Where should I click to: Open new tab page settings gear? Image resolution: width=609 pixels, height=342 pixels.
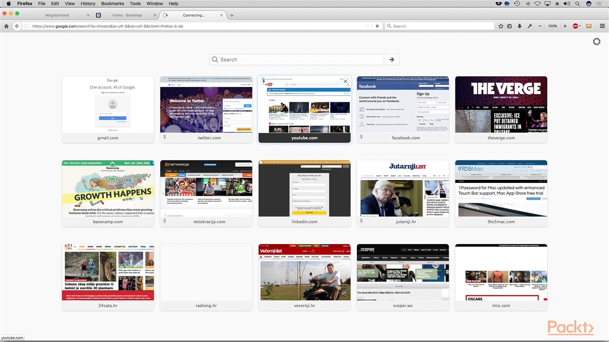tap(597, 42)
